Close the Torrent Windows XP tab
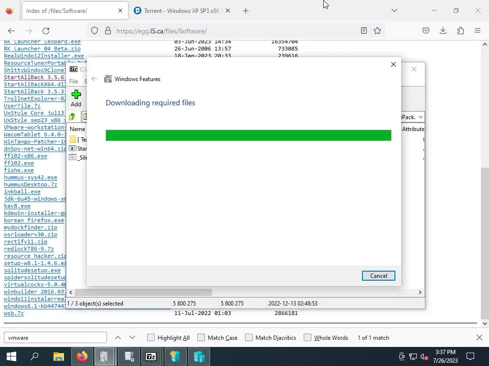Viewport: 489px width, 366px height. 228,11
